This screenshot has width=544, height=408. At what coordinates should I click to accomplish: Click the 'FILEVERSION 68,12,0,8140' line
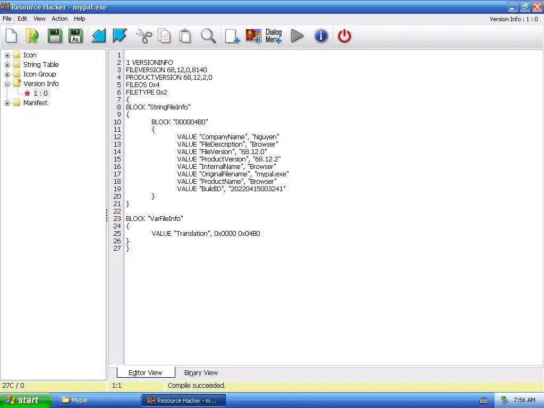[x=166, y=70]
